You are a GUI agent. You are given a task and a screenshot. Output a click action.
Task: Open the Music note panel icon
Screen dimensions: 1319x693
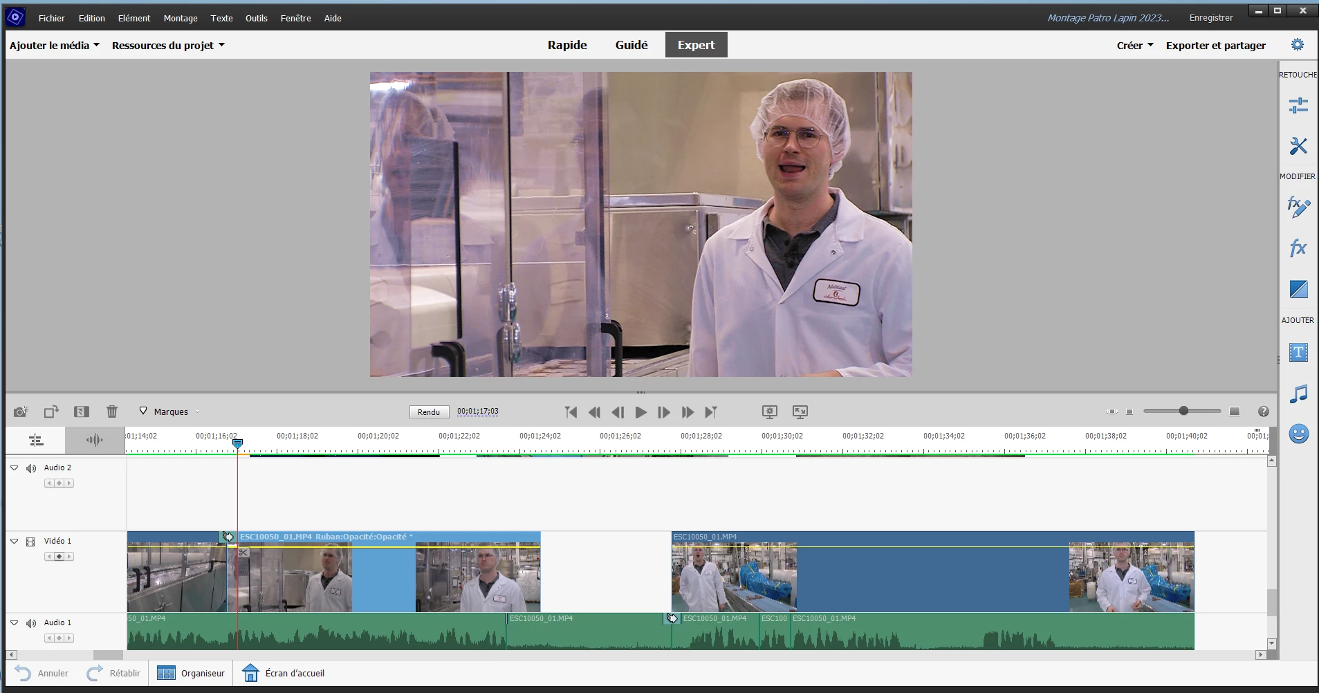pyautogui.click(x=1298, y=394)
